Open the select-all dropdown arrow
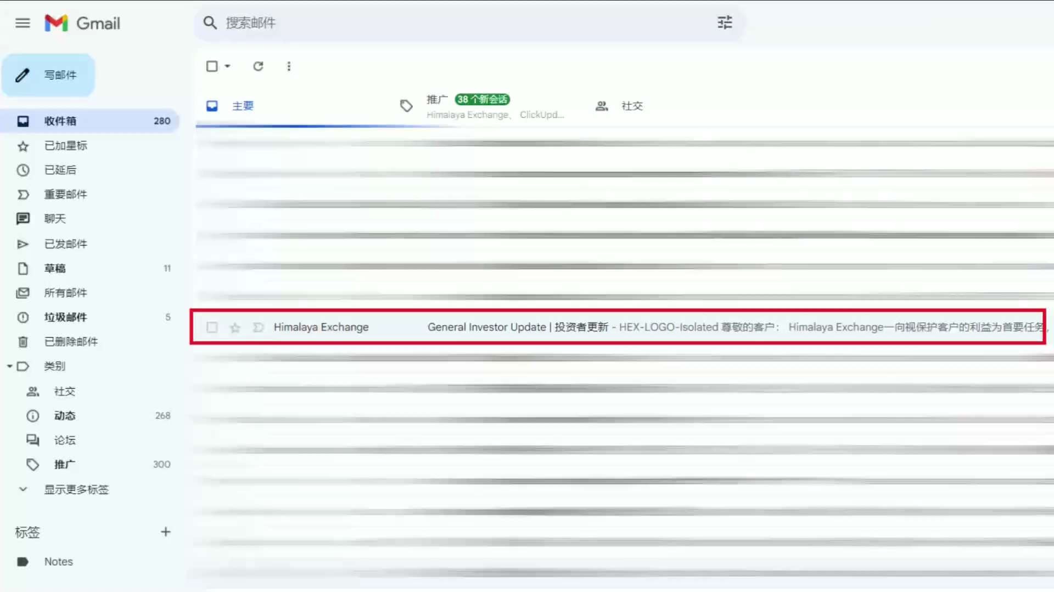Viewport: 1054px width, 592px height. click(x=227, y=66)
